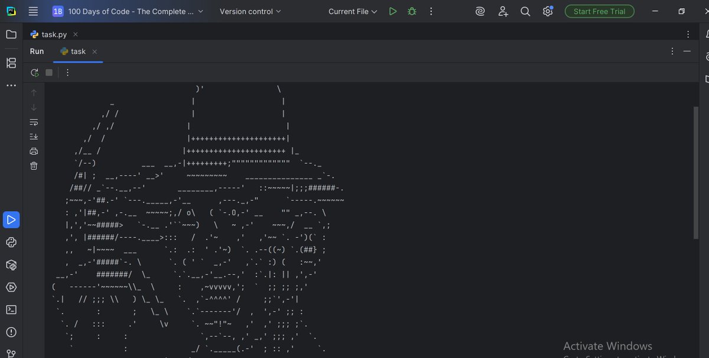709x358 pixels.
Task: Click the console output vertical scrollbar
Action: pyautogui.click(x=695, y=173)
